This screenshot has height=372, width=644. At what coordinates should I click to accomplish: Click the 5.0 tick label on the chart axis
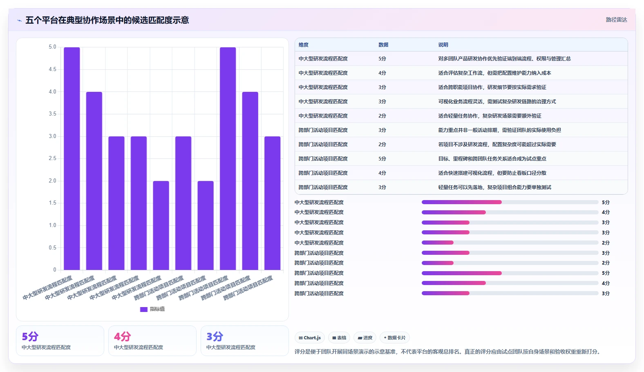coord(52,47)
